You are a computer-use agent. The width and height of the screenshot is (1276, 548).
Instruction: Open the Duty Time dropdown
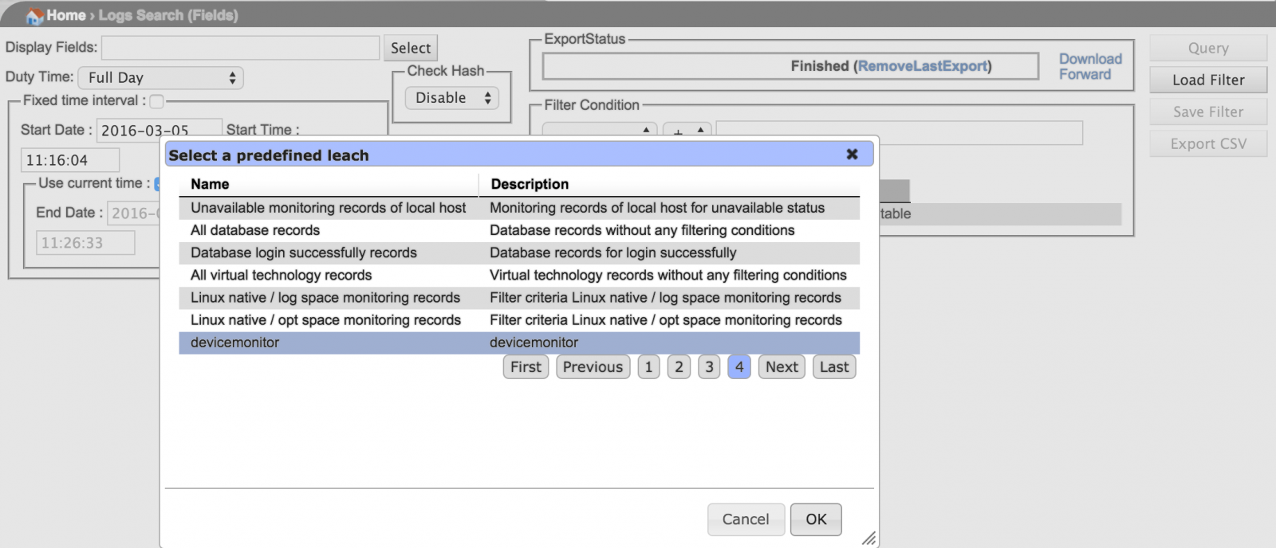pyautogui.click(x=160, y=78)
